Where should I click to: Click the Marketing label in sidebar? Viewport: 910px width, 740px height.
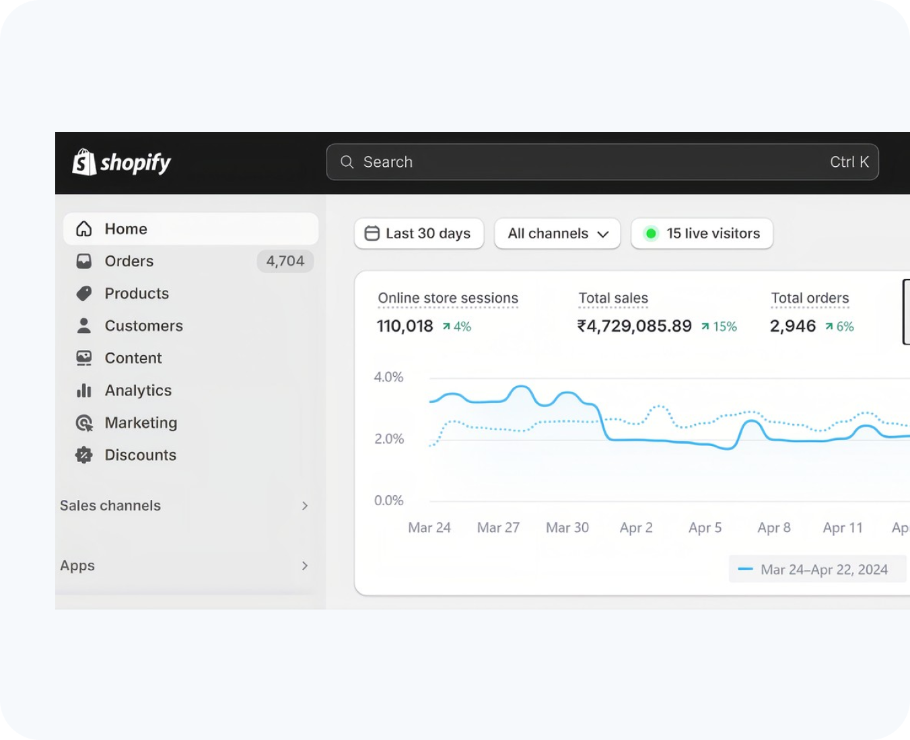point(141,422)
